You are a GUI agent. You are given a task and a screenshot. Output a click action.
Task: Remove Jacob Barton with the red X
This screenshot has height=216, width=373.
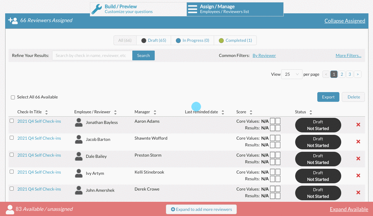tap(358, 141)
